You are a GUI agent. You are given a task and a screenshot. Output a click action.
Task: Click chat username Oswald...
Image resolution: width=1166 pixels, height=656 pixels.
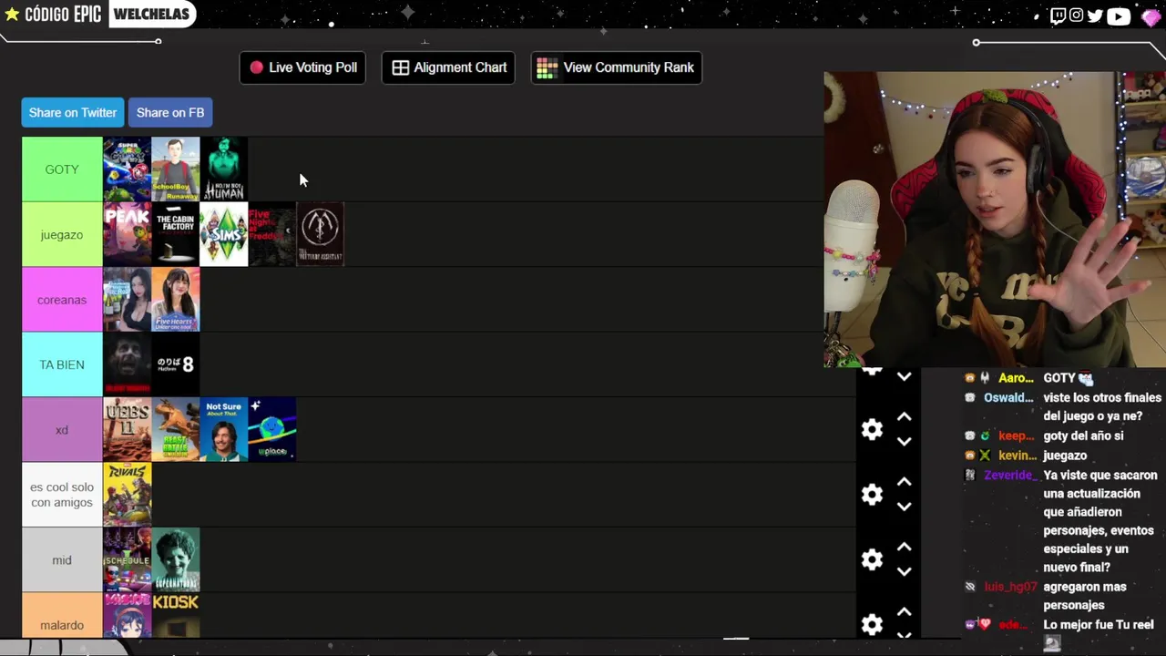[1008, 397]
